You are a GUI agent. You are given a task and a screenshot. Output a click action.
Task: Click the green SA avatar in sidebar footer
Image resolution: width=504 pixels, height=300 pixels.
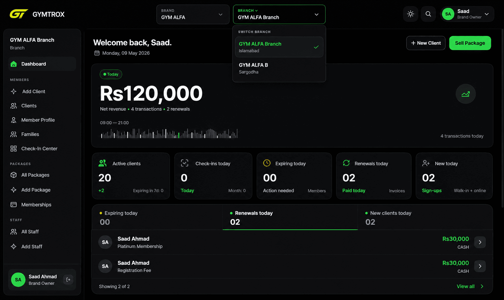[x=18, y=280]
